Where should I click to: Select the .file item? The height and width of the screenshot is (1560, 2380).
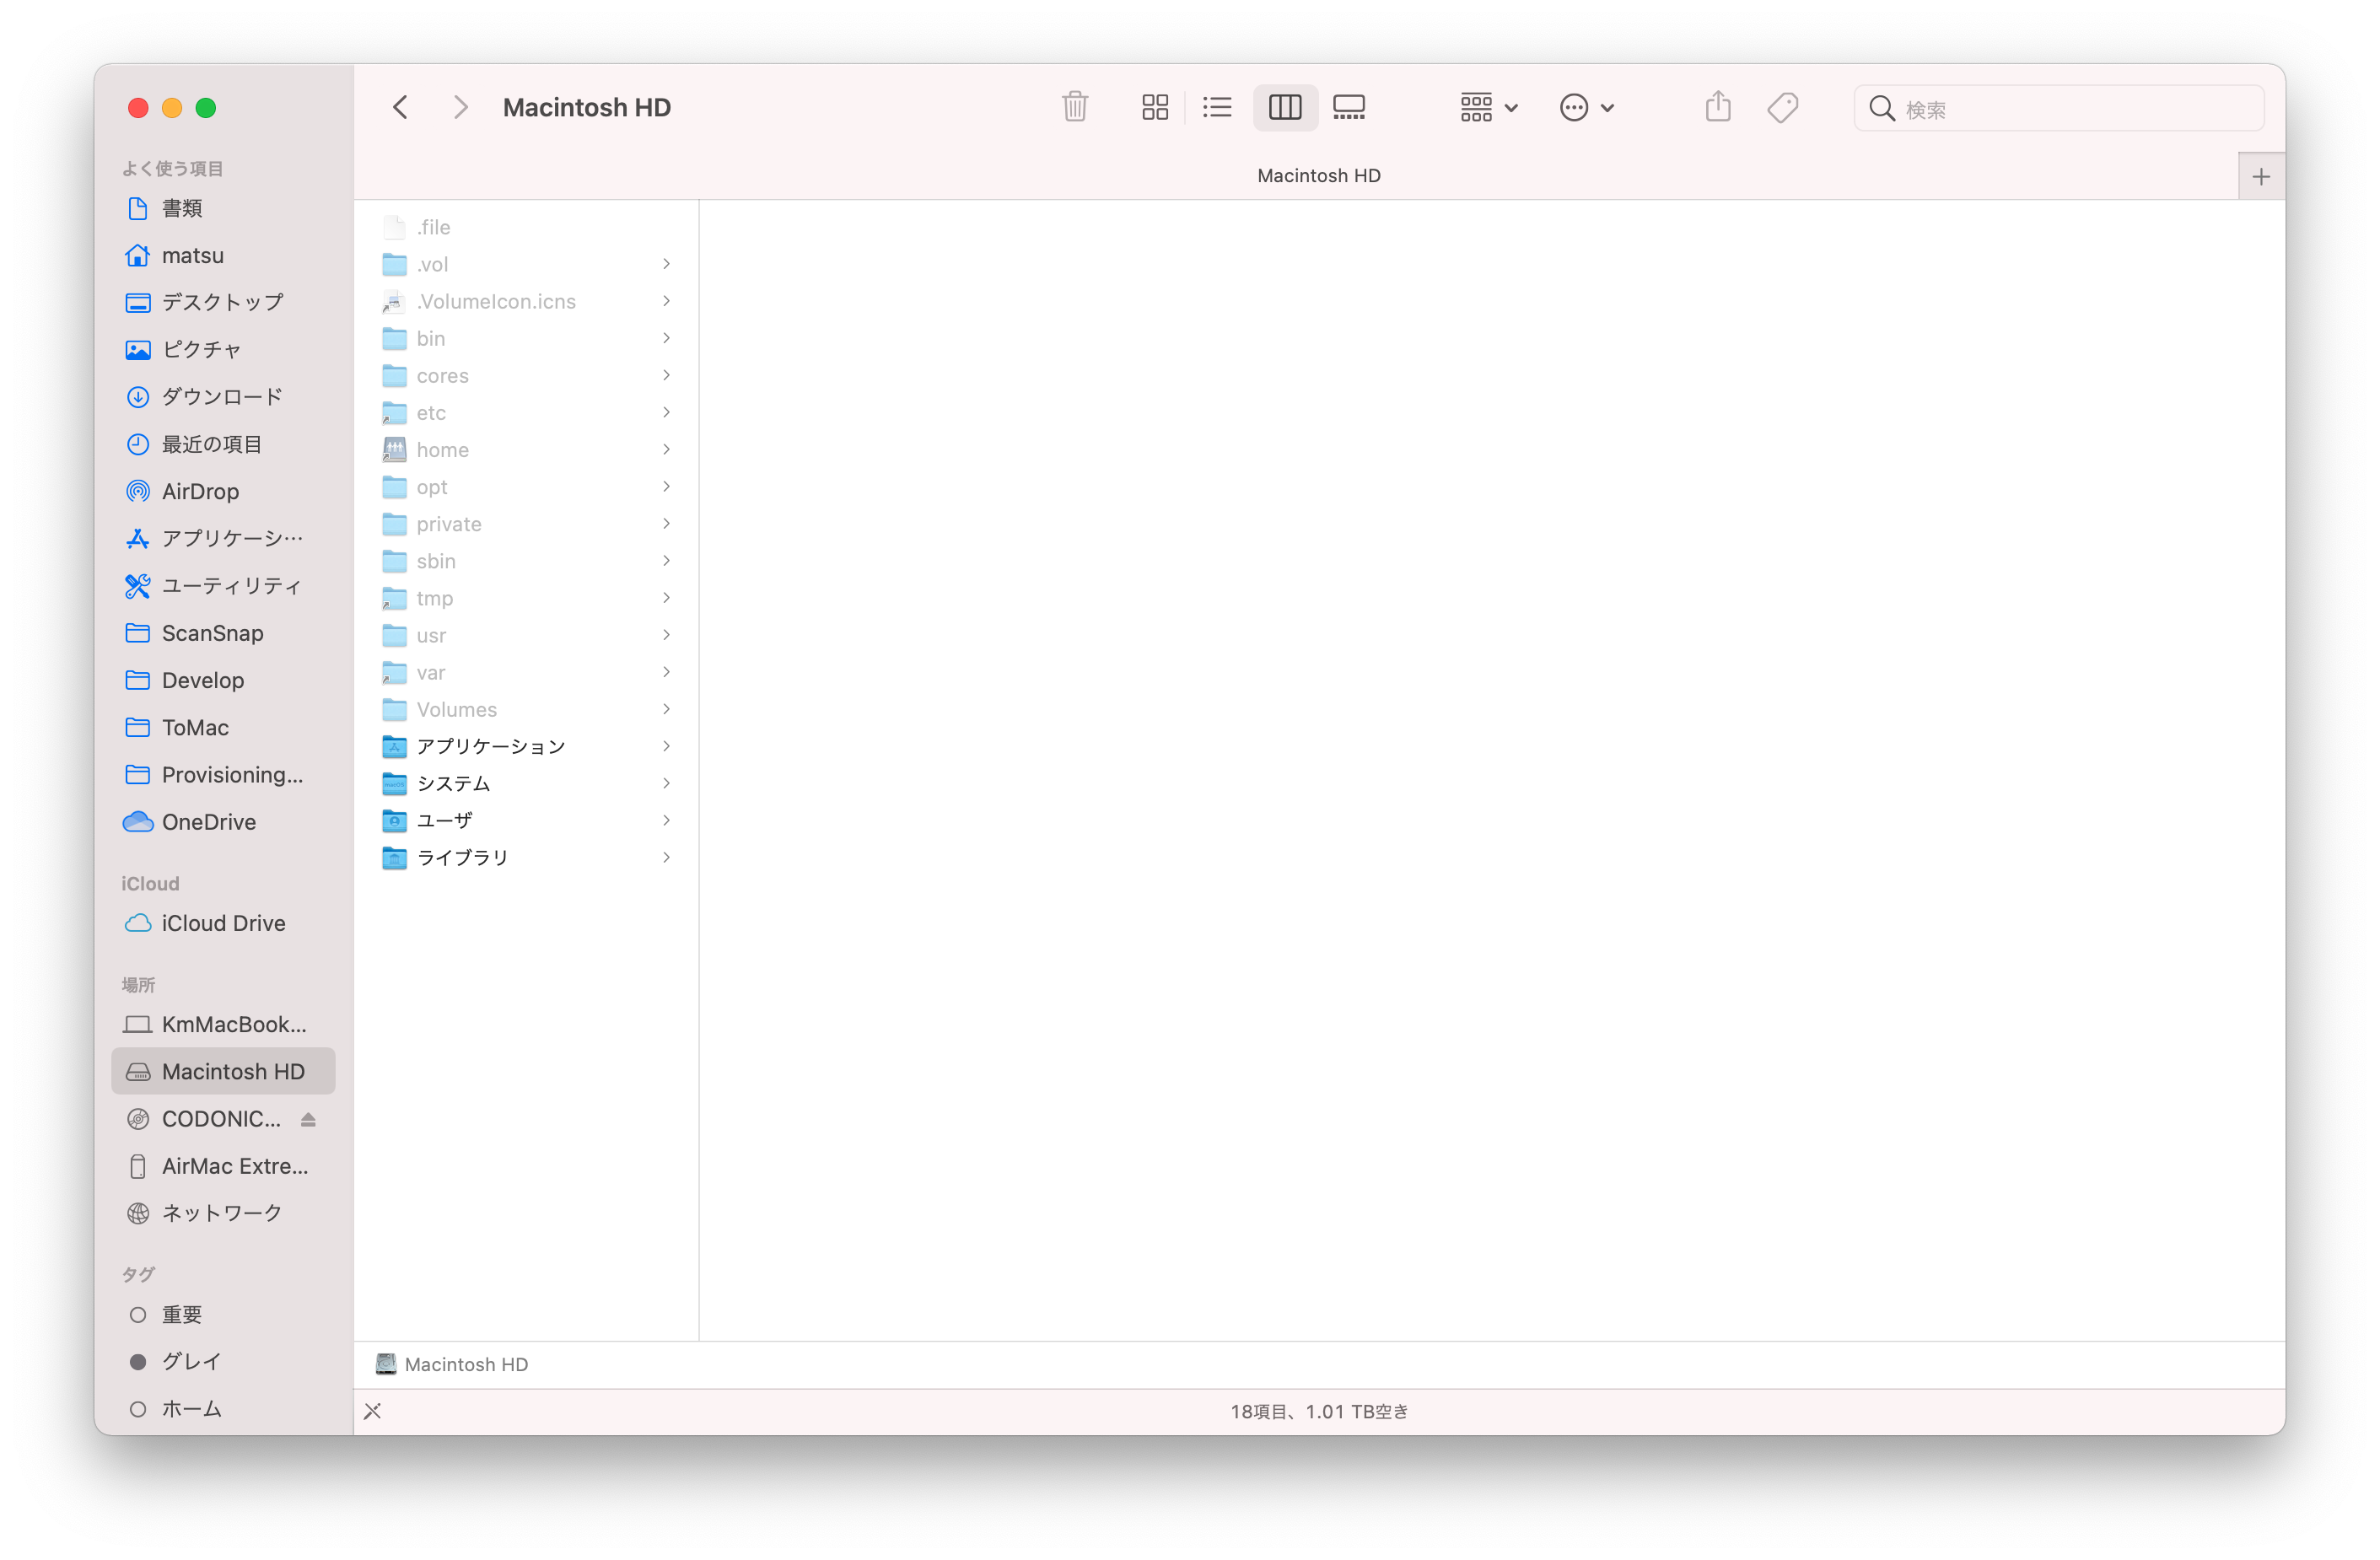coord(526,227)
